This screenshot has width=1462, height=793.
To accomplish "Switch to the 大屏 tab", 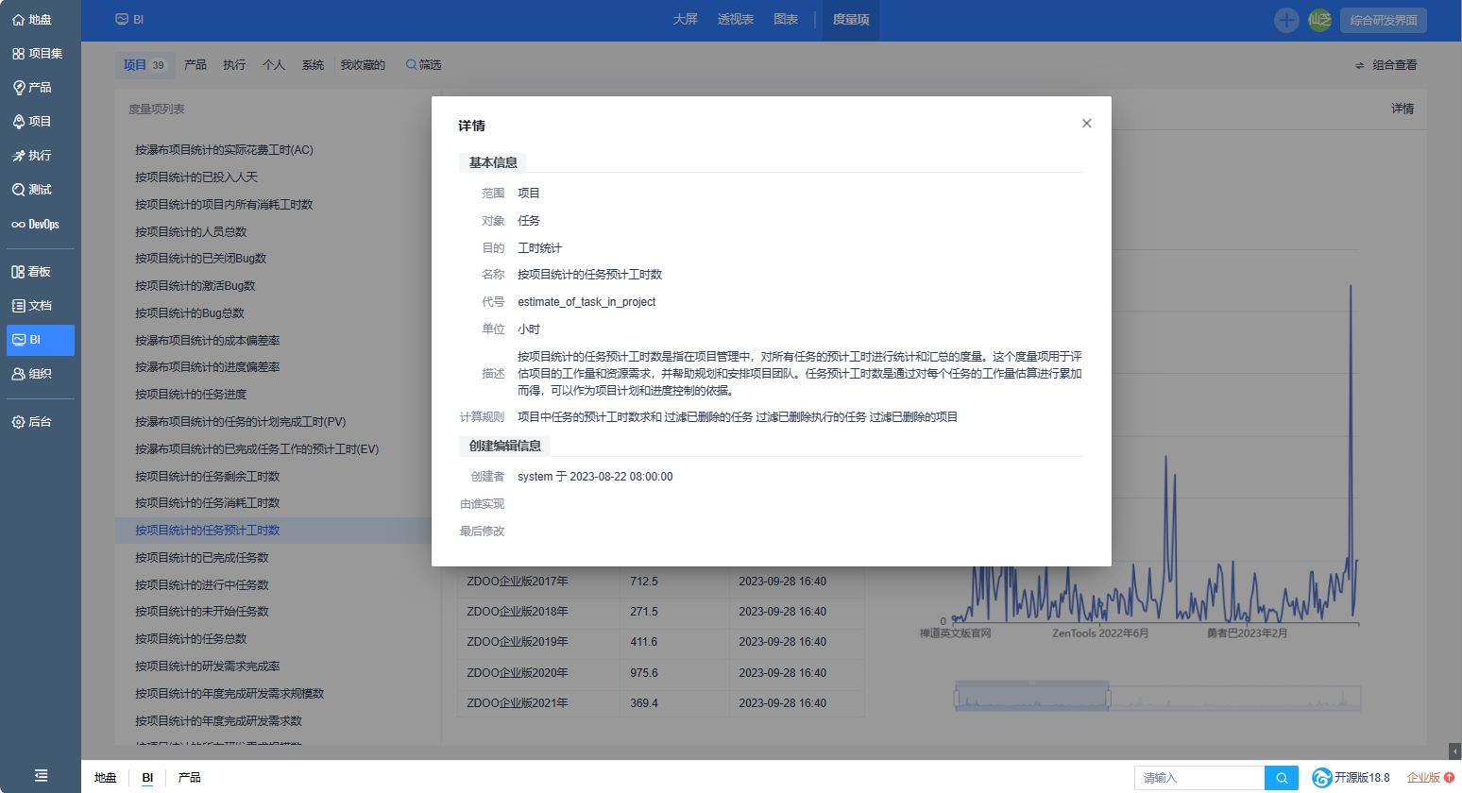I will (685, 20).
